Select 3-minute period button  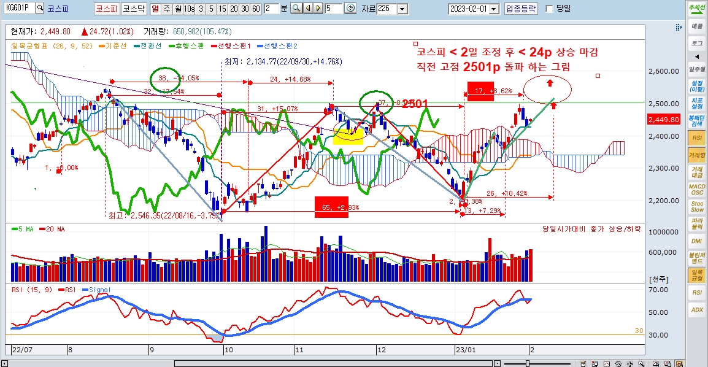(x=201, y=9)
